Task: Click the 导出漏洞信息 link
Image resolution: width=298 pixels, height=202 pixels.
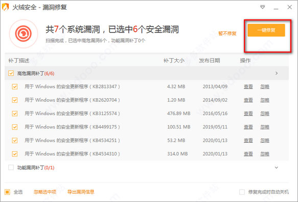Action: click(x=81, y=192)
